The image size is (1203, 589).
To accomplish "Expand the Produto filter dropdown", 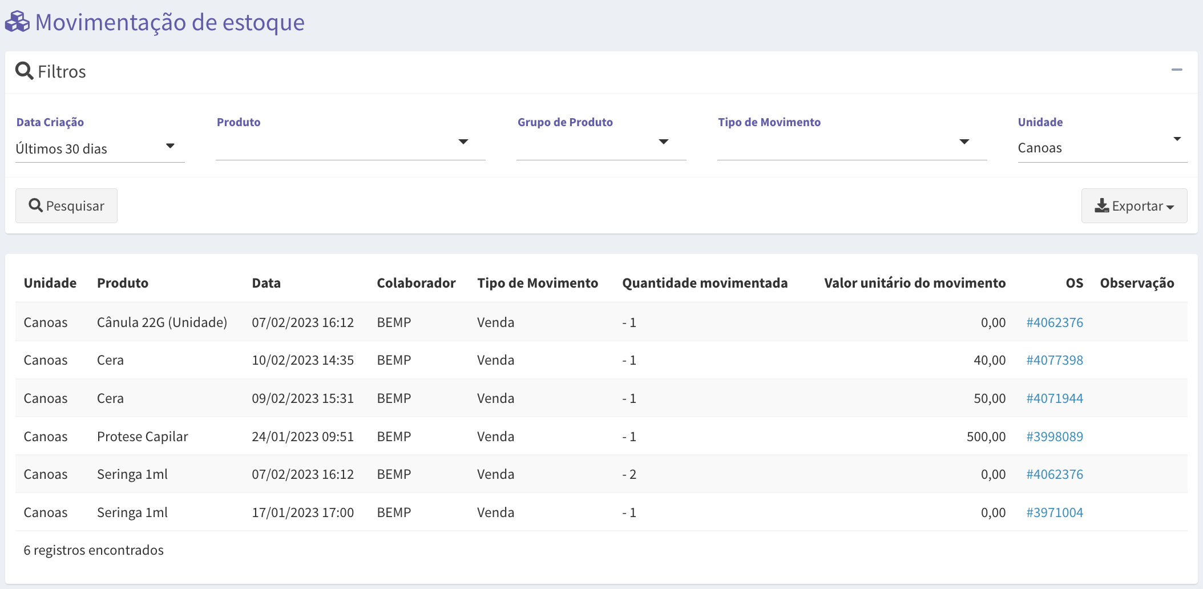I will pos(350,146).
